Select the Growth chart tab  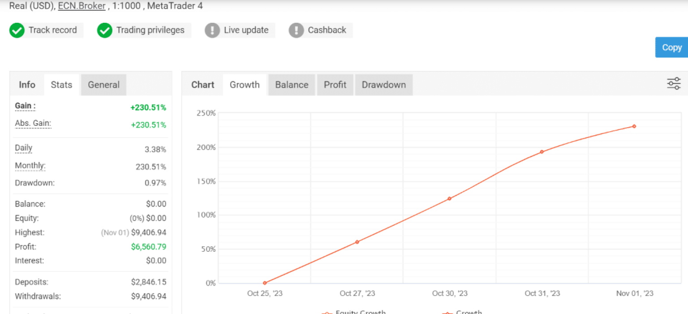(x=245, y=85)
